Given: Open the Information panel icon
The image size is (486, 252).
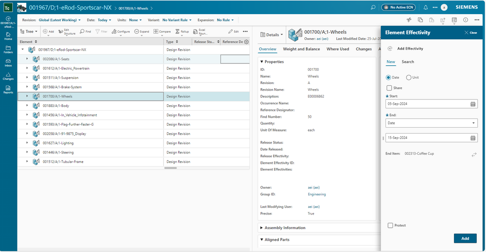Looking at the screenshot, I should 466,20.
